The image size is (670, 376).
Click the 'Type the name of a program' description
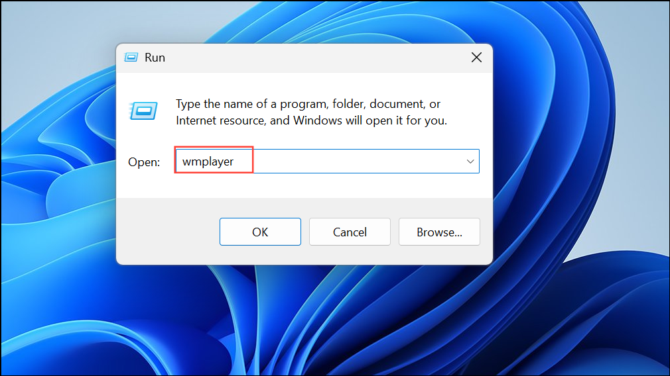(311, 112)
